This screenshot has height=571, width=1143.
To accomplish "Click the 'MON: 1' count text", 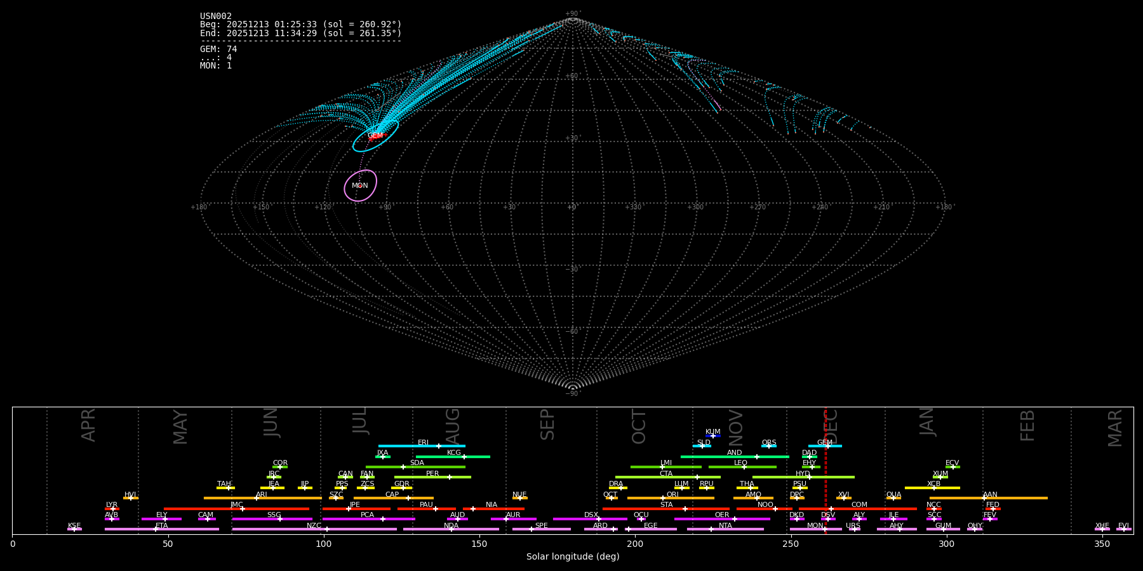I will (x=216, y=66).
